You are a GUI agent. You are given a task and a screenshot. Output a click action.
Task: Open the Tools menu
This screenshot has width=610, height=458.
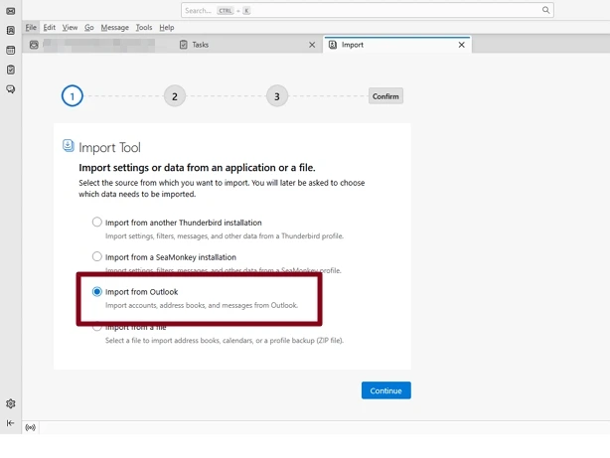[x=144, y=28]
